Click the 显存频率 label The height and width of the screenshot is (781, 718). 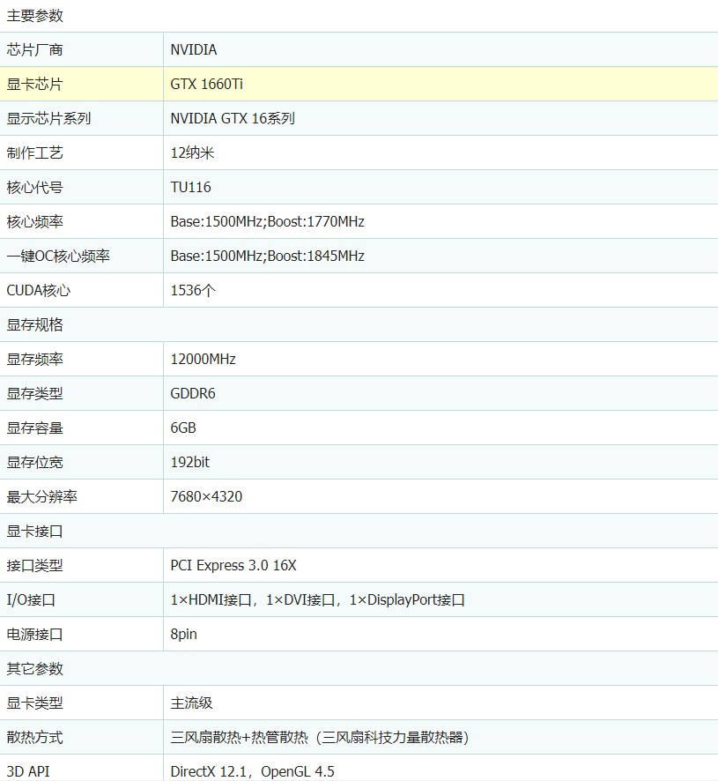click(x=35, y=359)
